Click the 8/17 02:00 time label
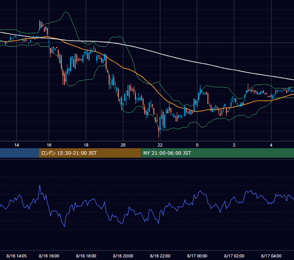Image resolution: width=294 pixels, height=260 pixels. click(x=234, y=256)
